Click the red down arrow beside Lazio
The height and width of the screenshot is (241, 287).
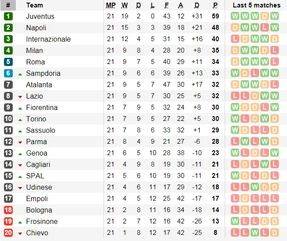coord(20,96)
